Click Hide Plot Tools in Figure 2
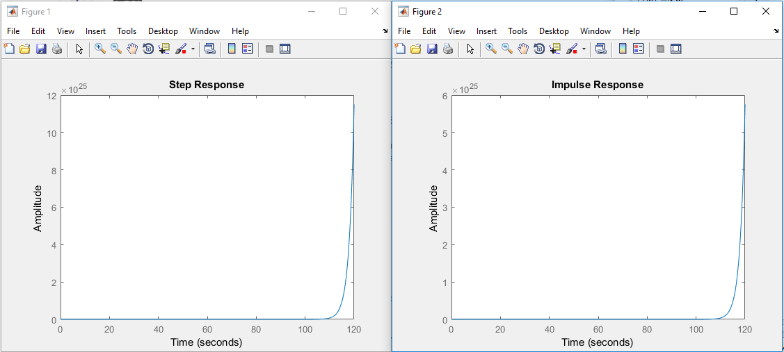This screenshot has width=784, height=352. 660,49
